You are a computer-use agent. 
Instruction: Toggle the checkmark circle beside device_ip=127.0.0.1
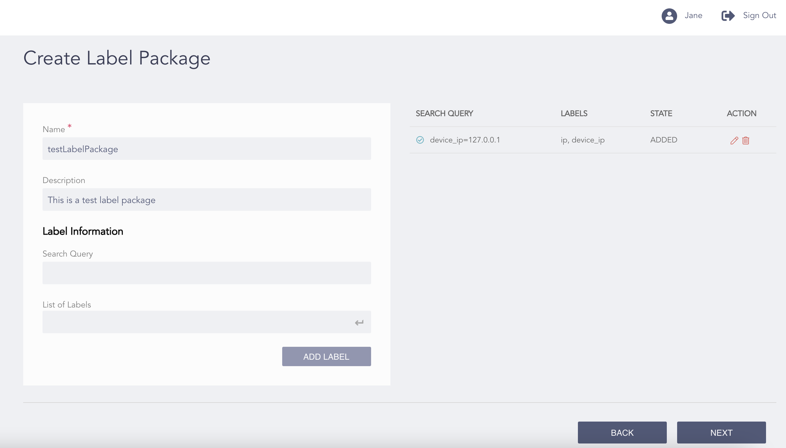(420, 140)
